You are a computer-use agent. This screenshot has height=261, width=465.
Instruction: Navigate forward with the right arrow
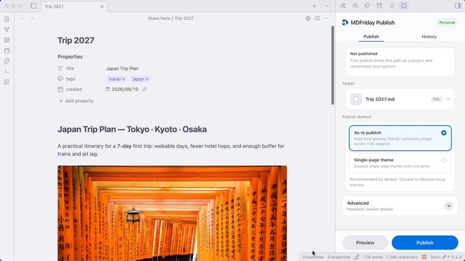tap(32, 19)
